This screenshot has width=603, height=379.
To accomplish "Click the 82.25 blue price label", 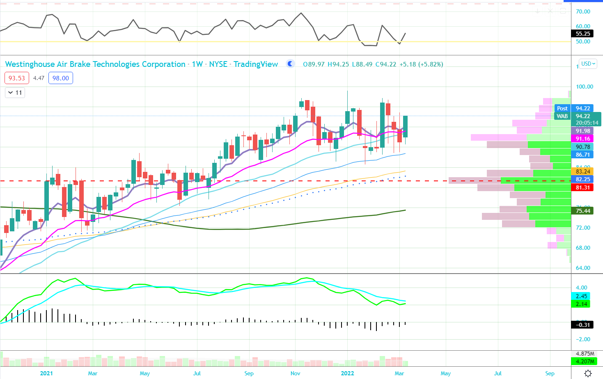I will (x=582, y=179).
